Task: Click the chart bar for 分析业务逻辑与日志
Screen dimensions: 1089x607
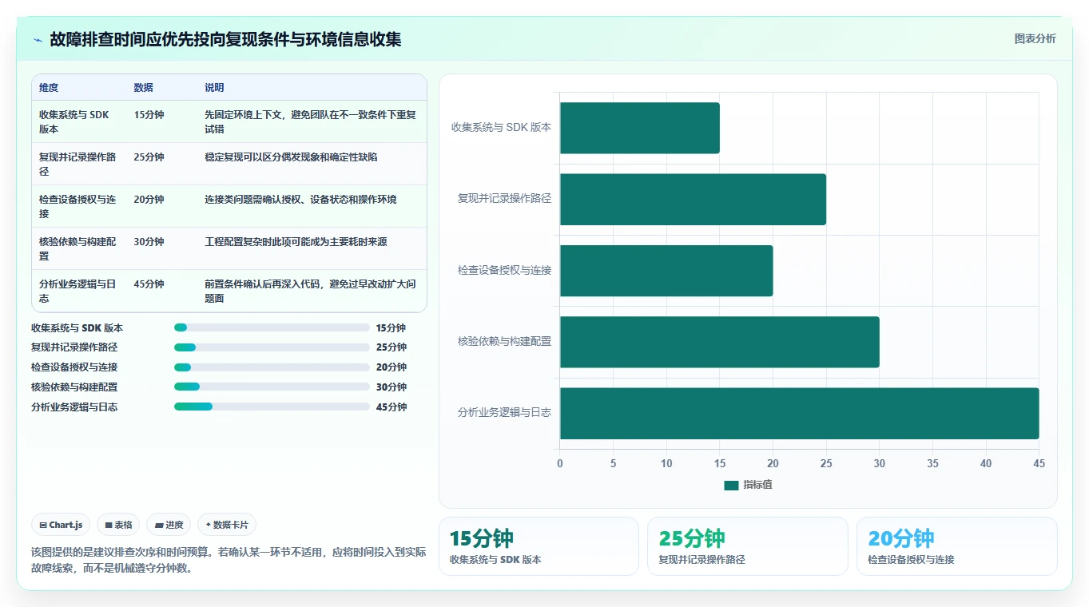Action: click(799, 413)
